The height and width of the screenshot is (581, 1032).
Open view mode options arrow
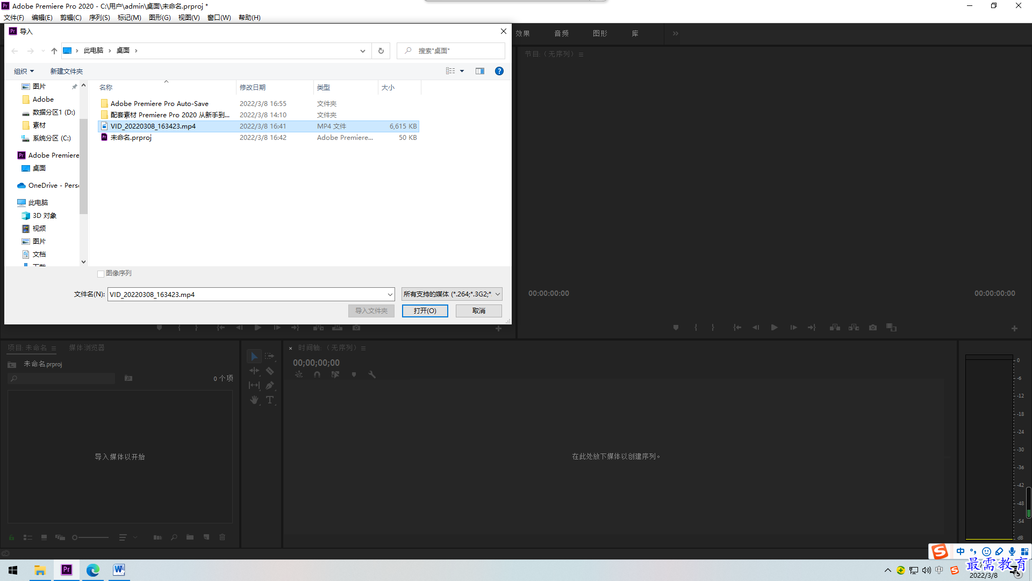tap(462, 71)
